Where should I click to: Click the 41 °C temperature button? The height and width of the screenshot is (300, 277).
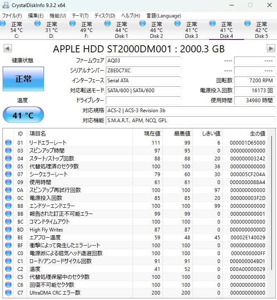point(23,115)
